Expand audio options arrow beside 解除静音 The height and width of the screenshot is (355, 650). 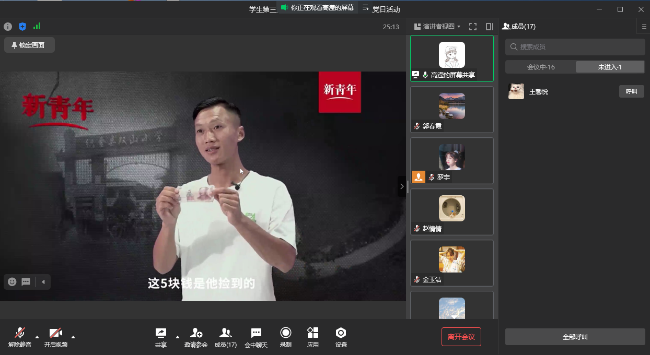click(x=37, y=337)
